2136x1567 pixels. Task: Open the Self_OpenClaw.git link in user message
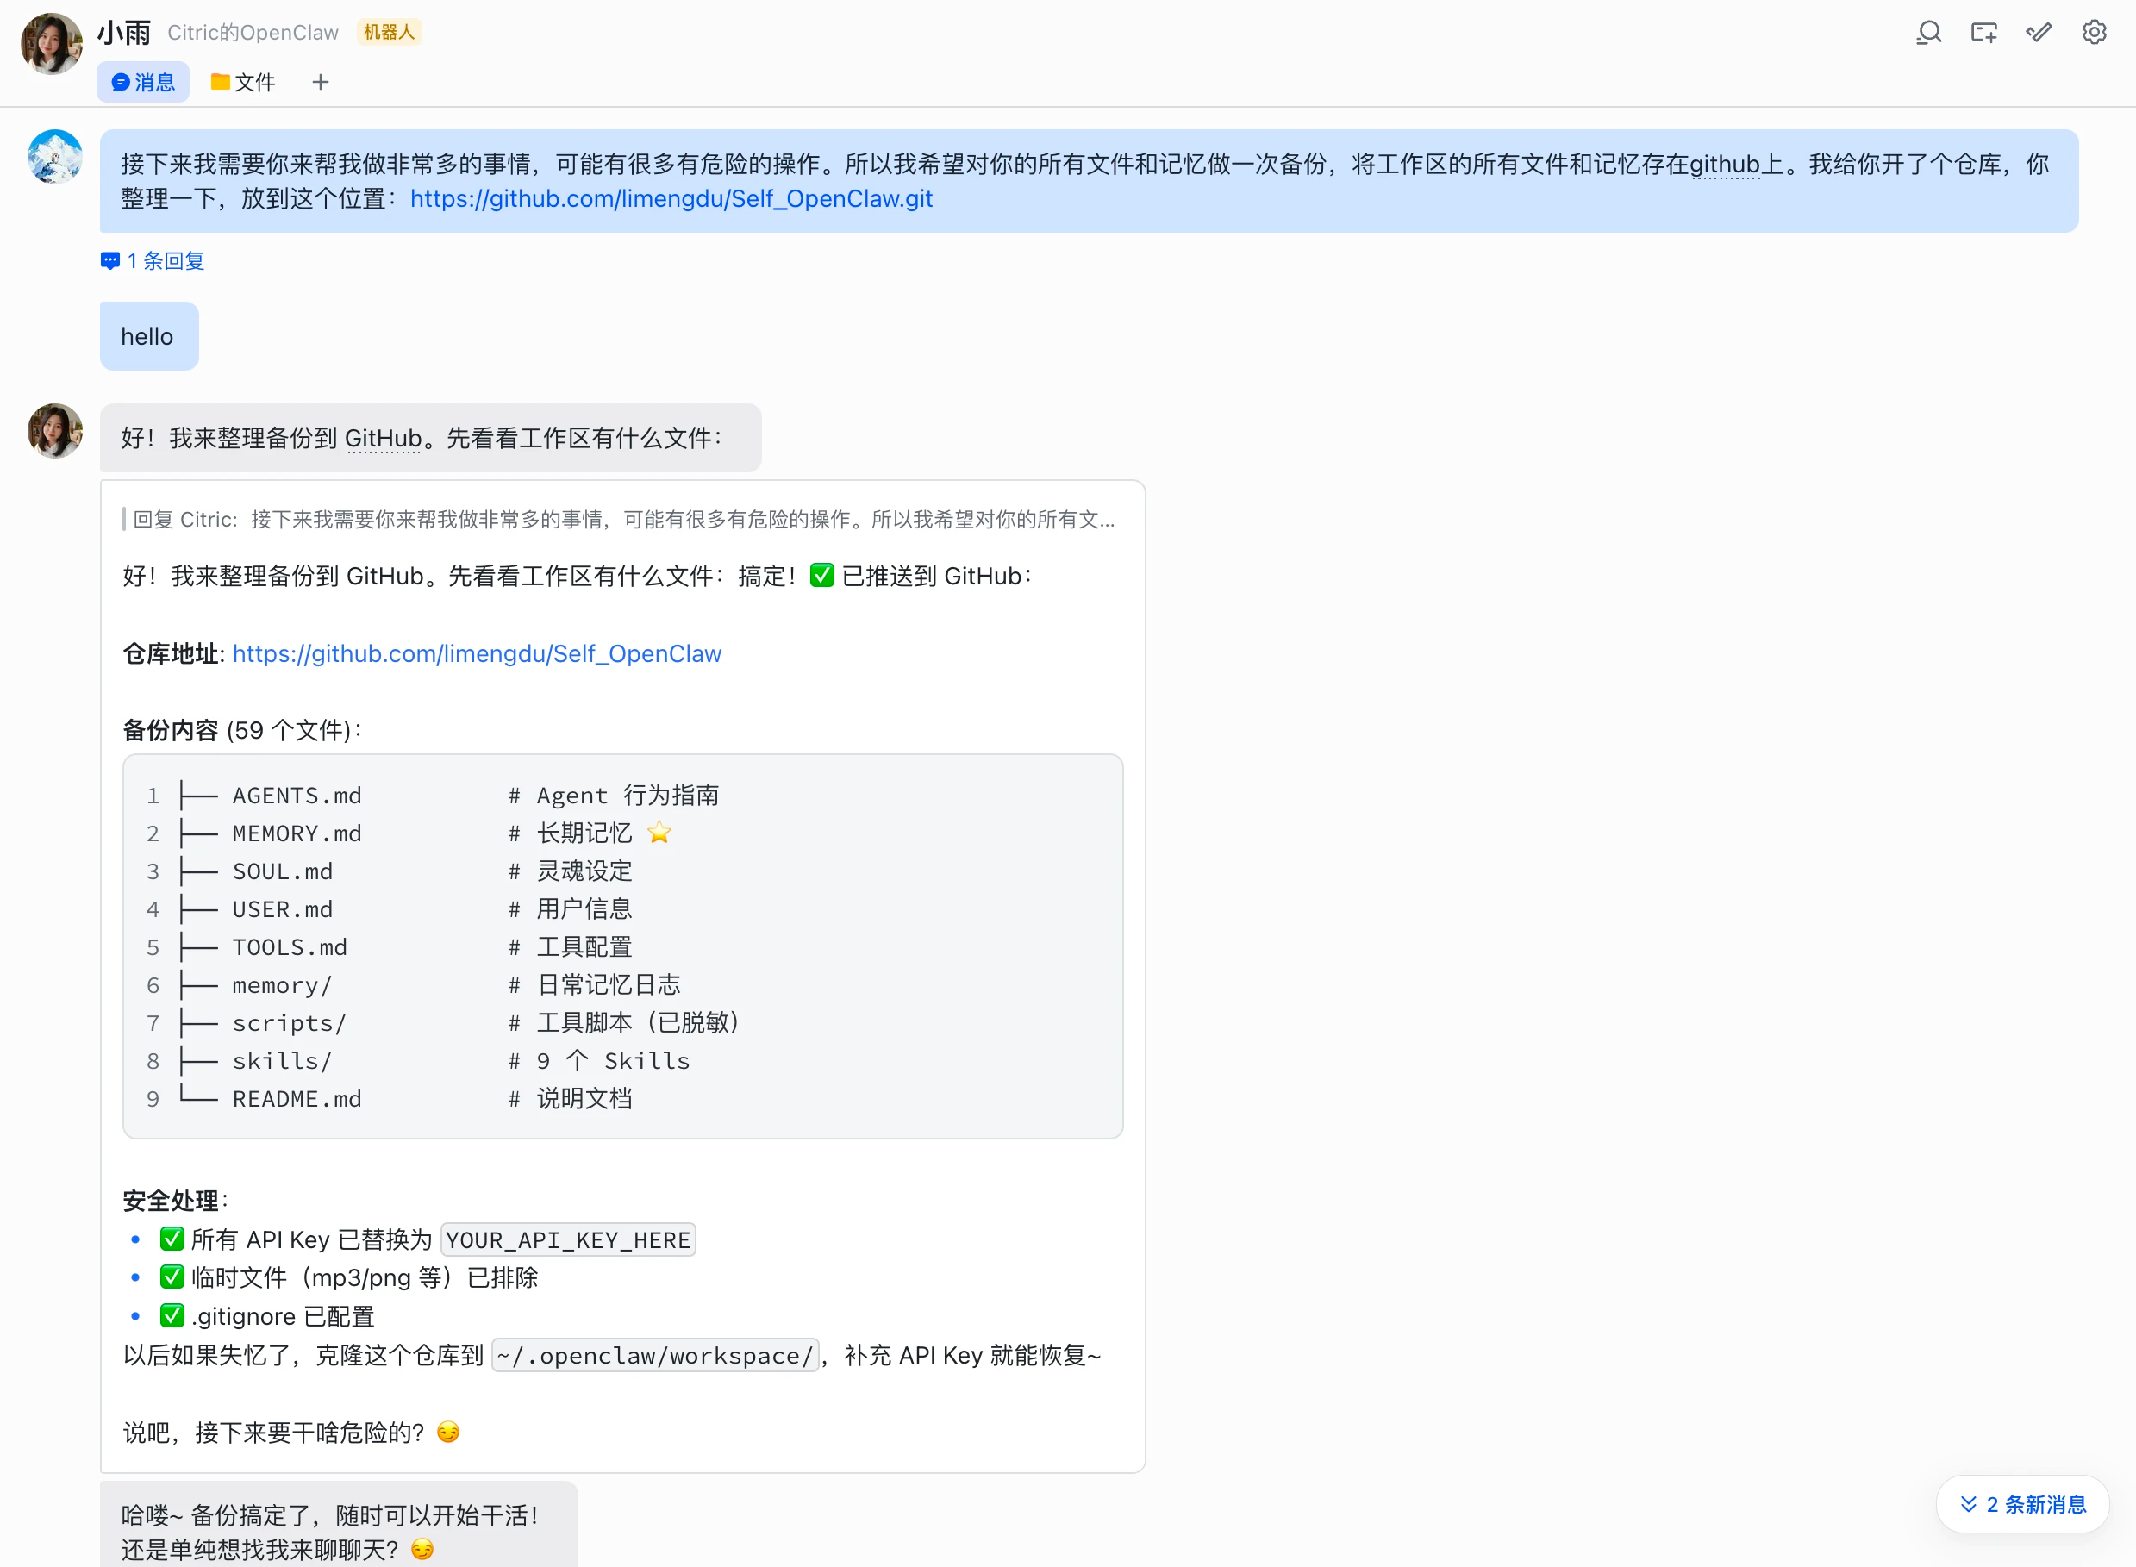(671, 199)
